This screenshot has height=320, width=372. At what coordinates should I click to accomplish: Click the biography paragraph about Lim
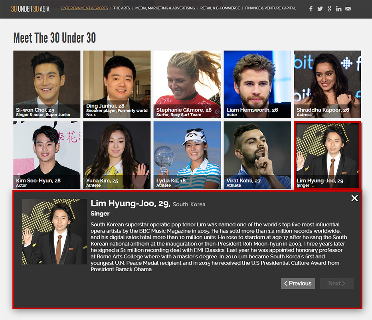[x=219, y=247]
